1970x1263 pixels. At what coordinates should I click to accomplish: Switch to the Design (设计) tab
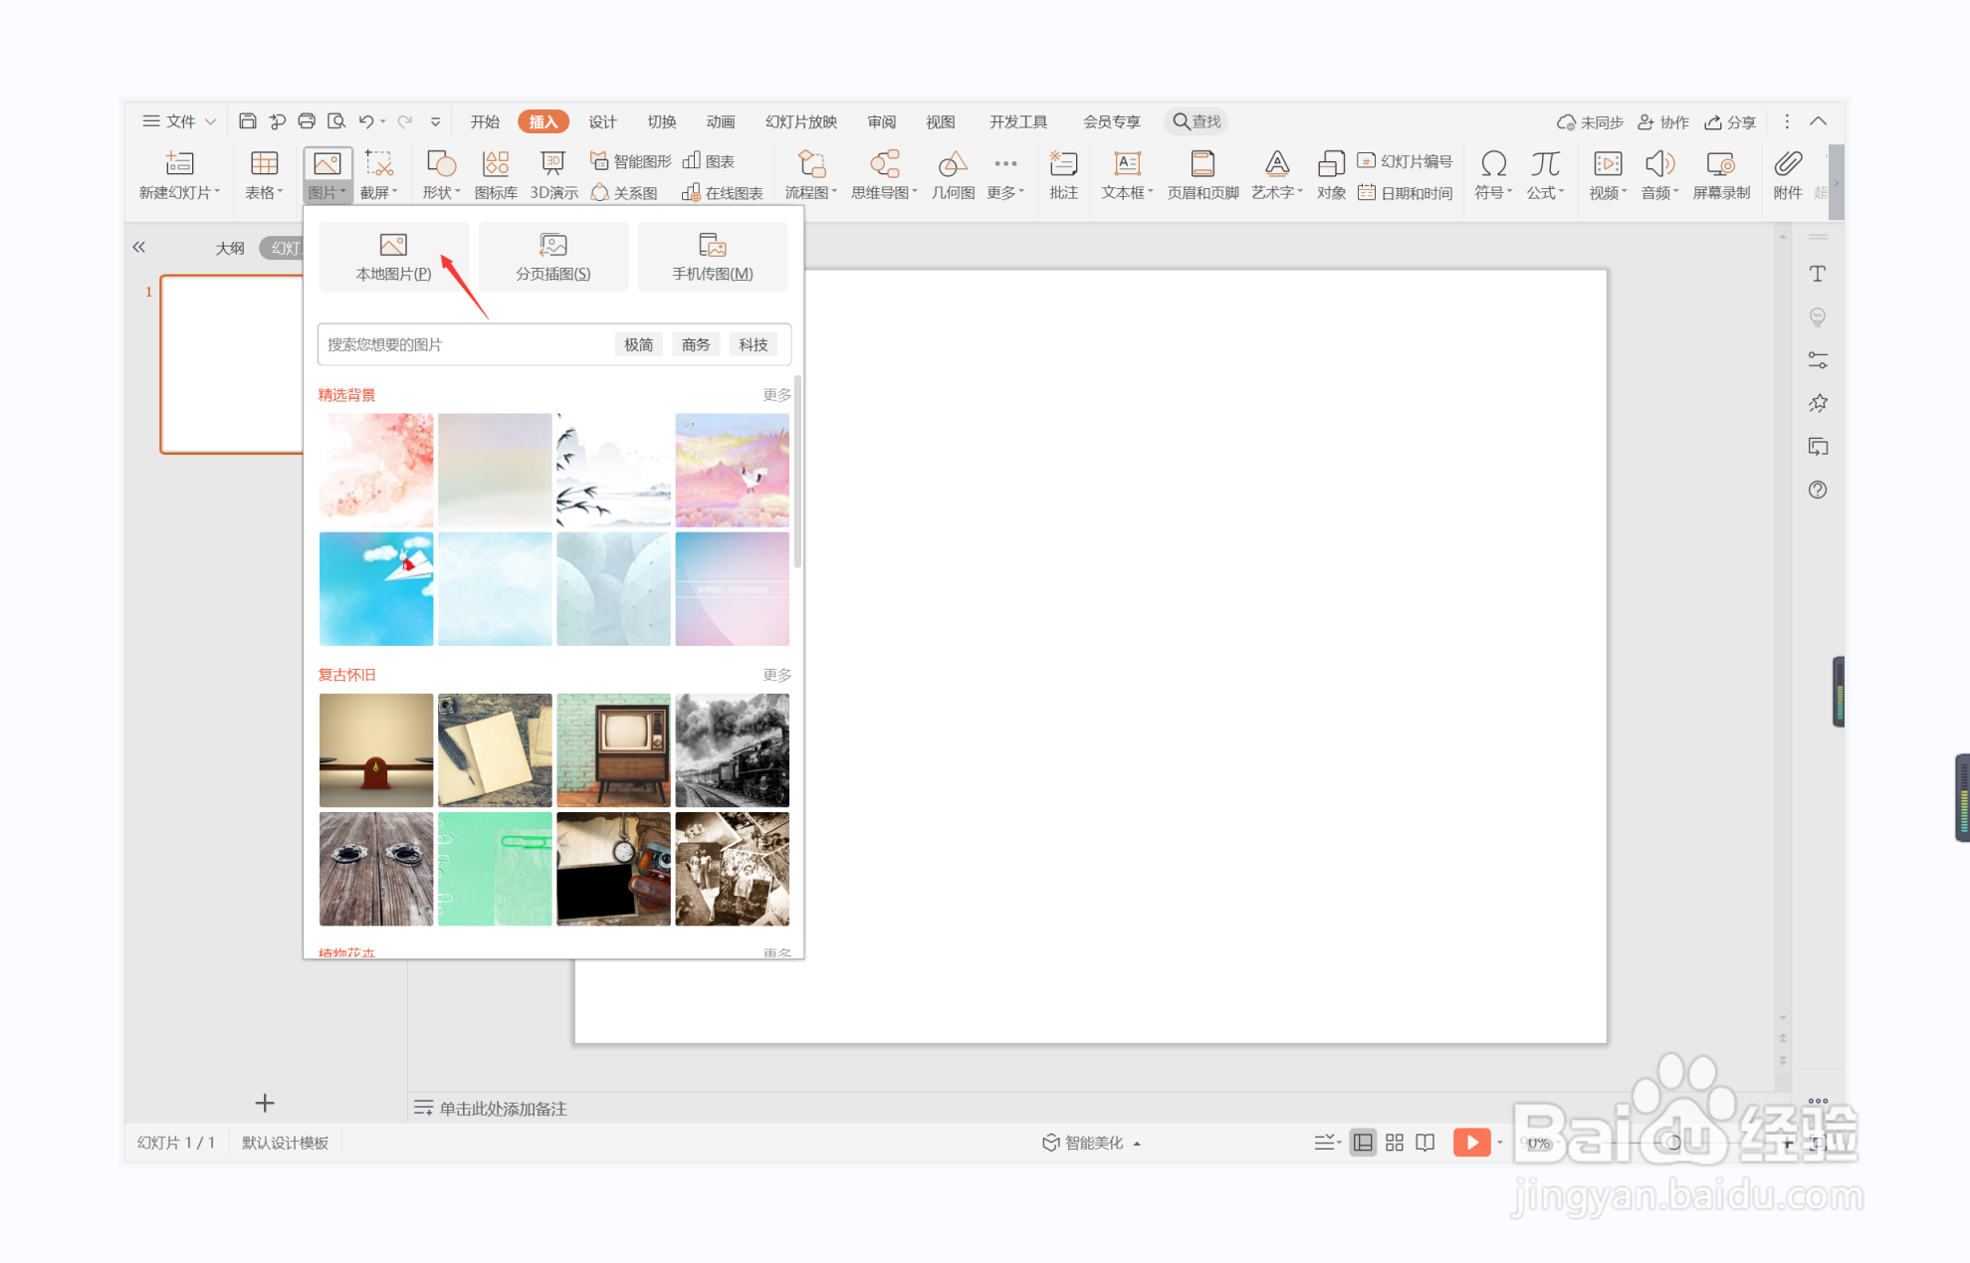pyautogui.click(x=602, y=121)
